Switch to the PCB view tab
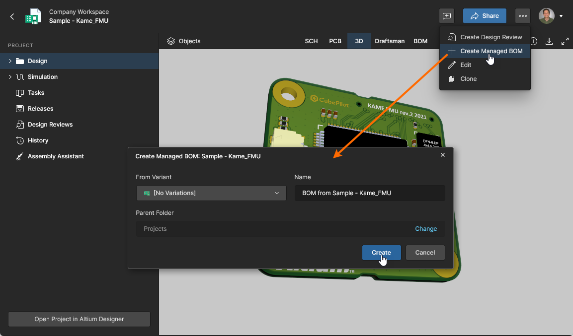This screenshot has height=336, width=573. point(335,41)
